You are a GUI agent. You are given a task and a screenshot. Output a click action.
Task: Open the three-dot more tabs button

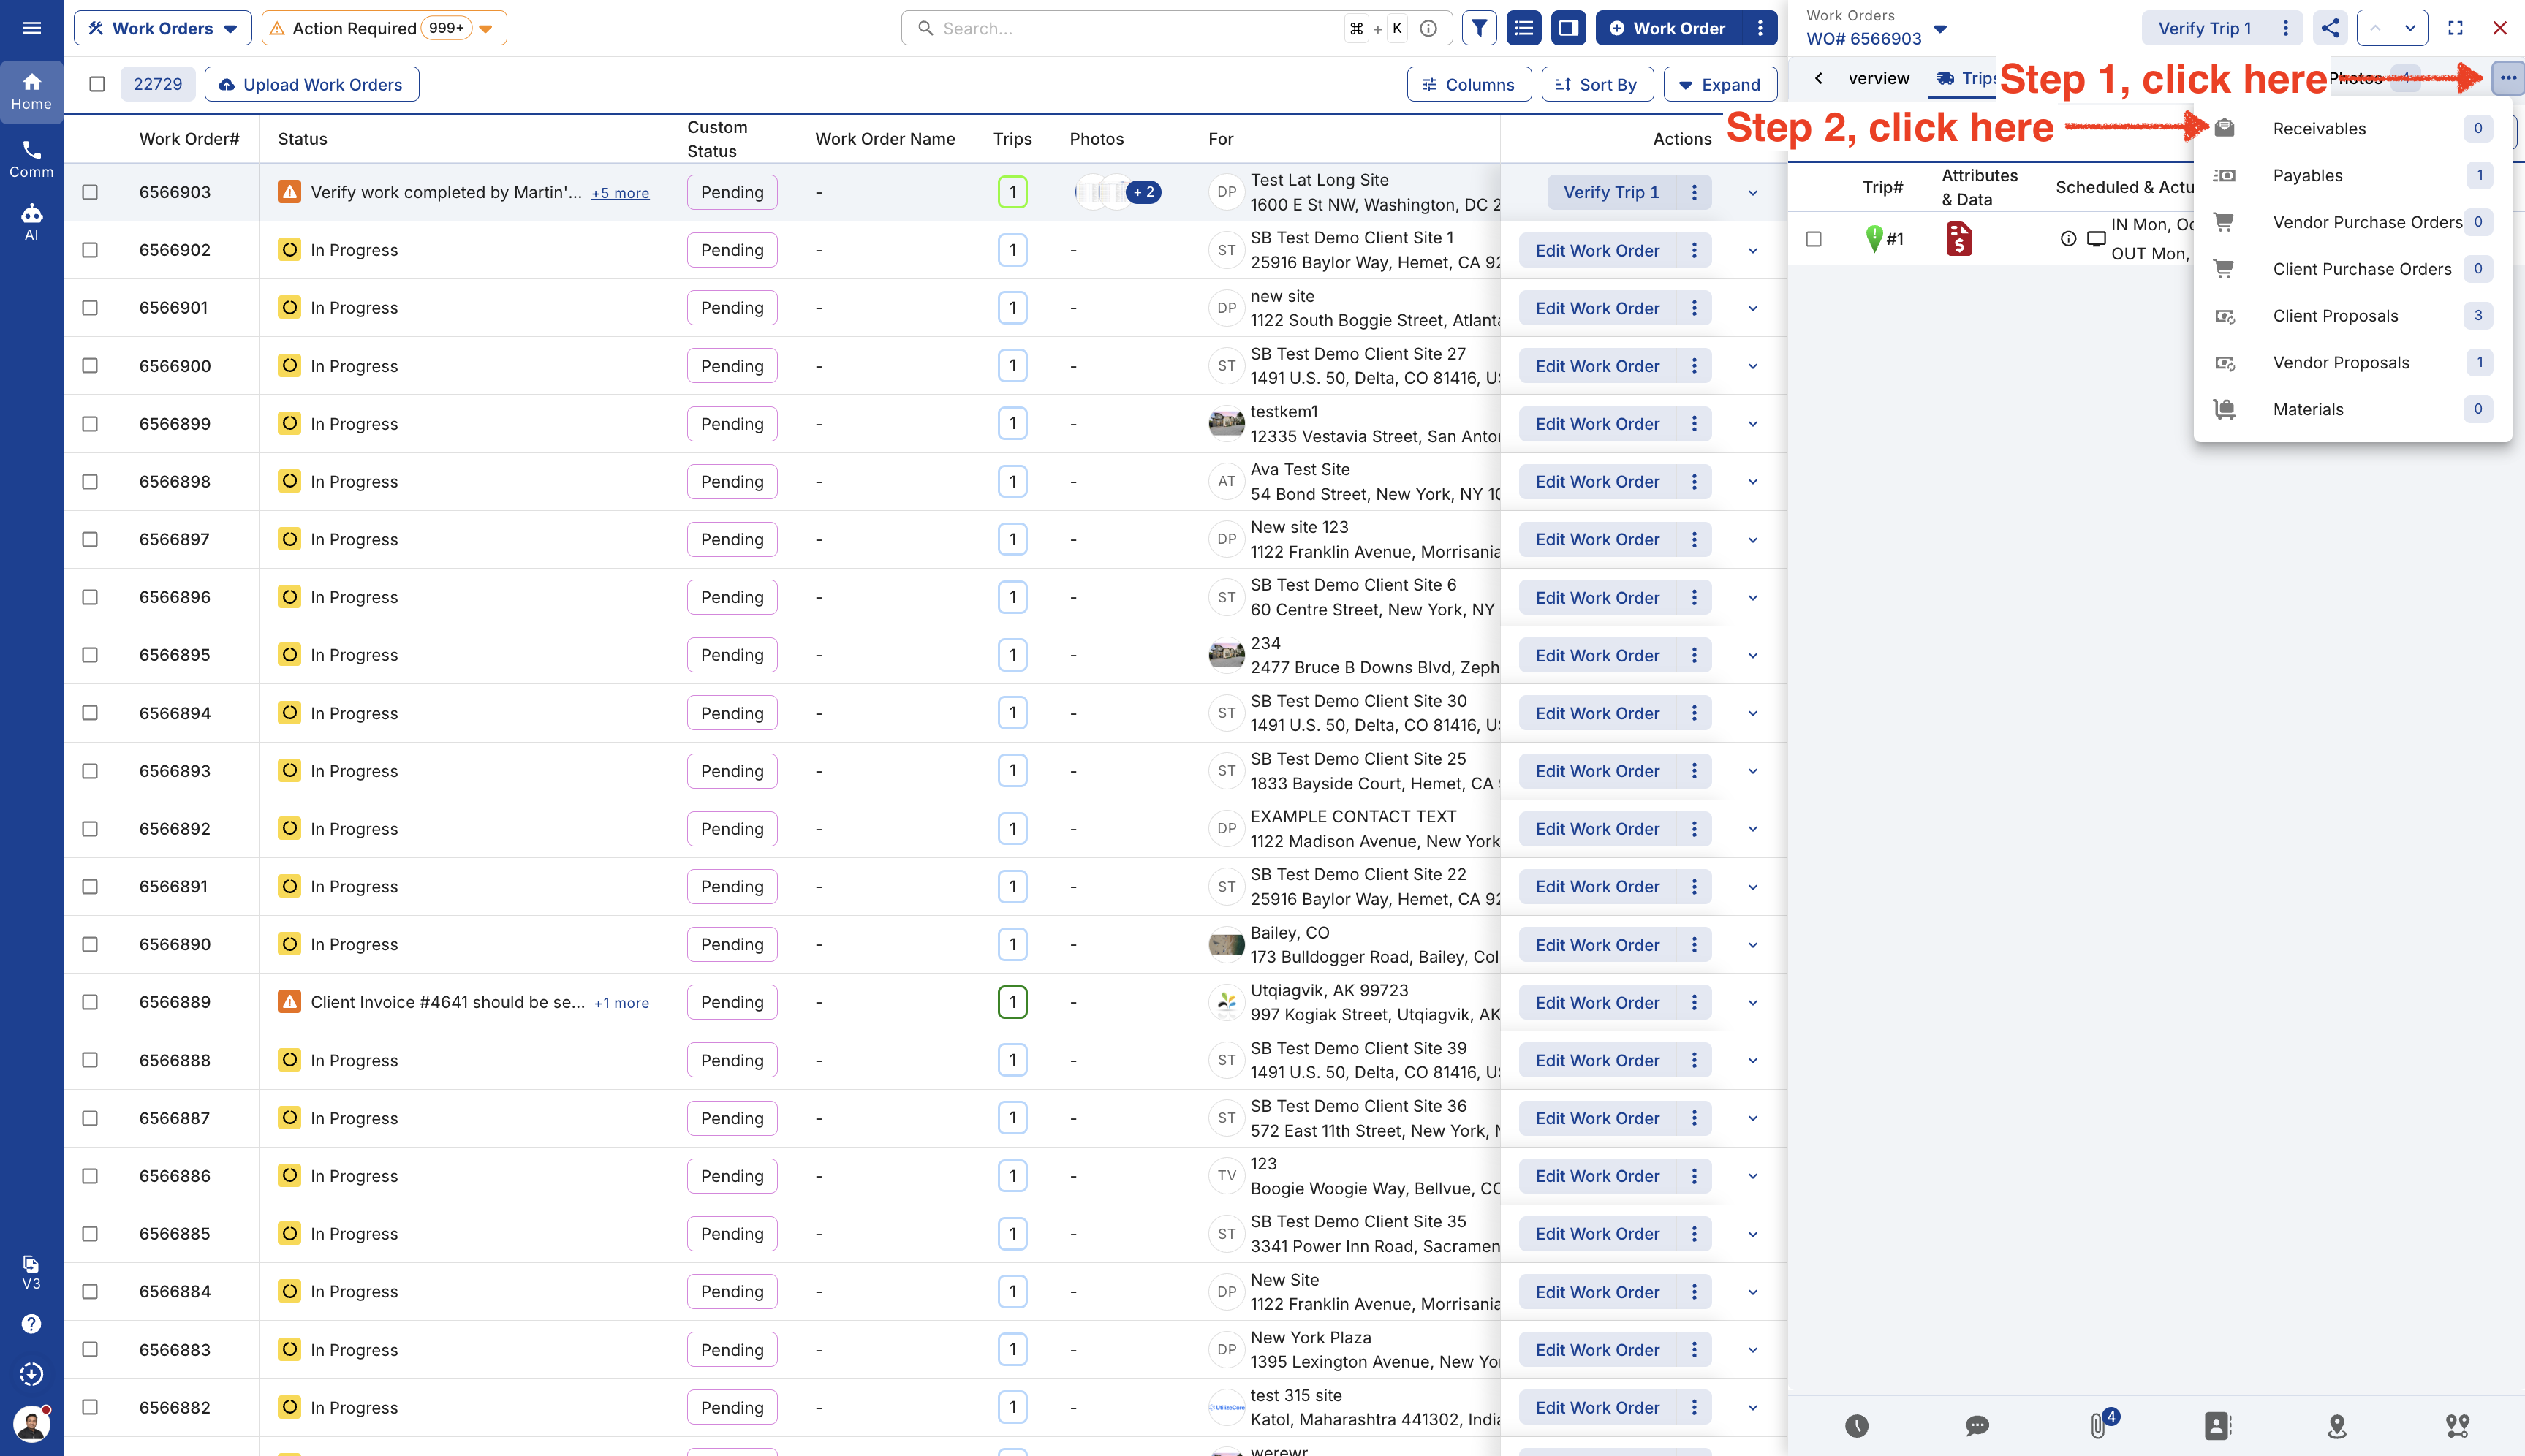pos(2508,78)
